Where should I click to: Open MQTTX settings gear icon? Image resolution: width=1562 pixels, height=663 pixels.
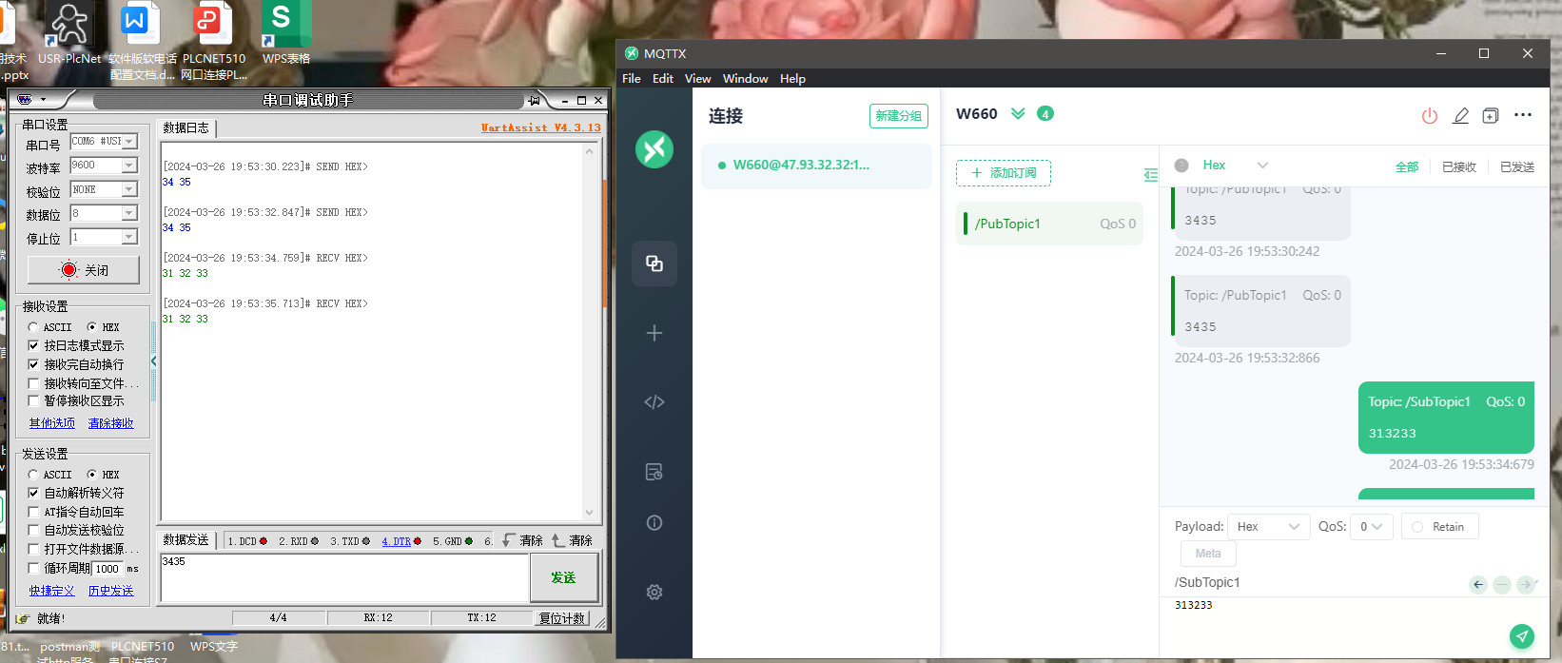[x=654, y=592]
